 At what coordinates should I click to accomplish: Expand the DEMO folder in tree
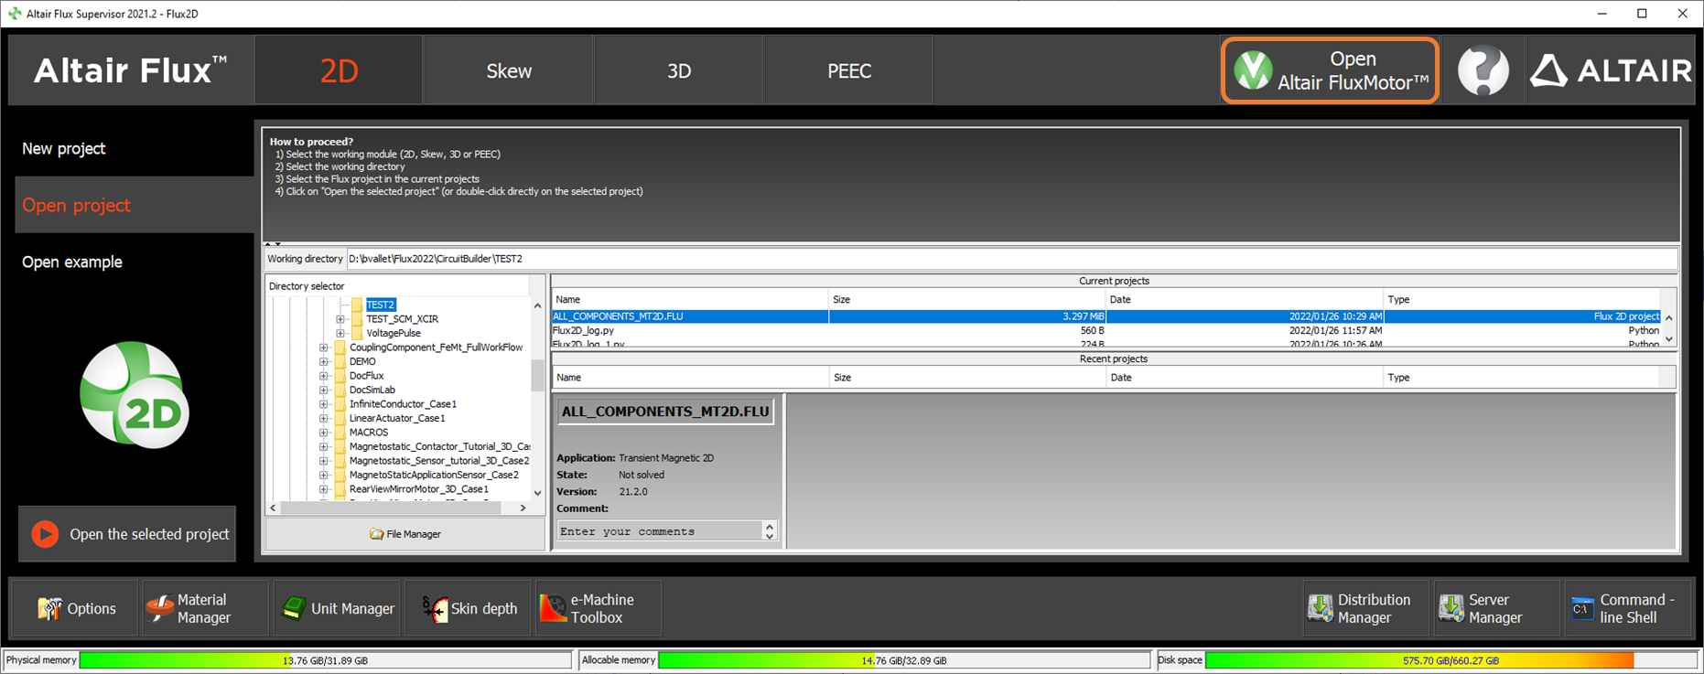323,362
